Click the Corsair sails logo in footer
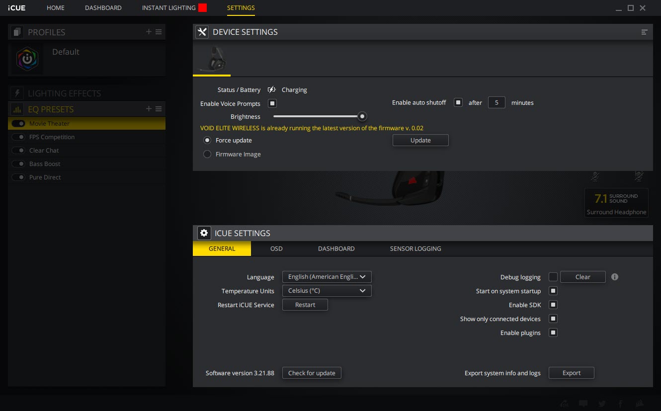This screenshot has height=411, width=661. (x=640, y=403)
